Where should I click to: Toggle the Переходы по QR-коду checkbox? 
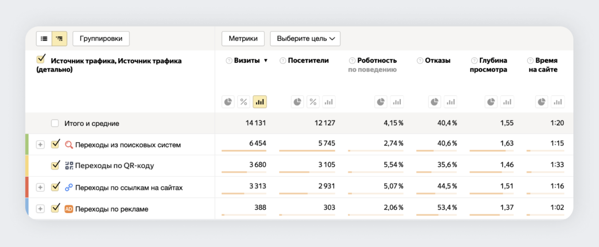55,165
